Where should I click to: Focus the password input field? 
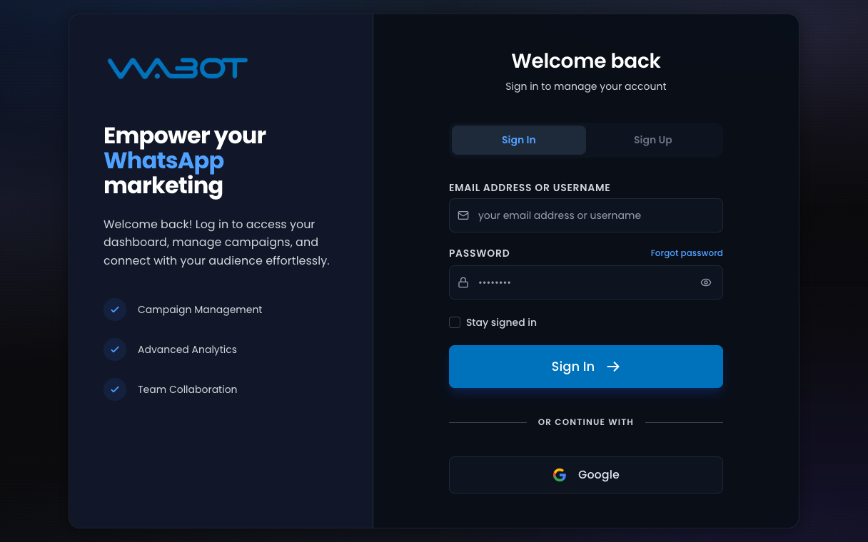586,282
